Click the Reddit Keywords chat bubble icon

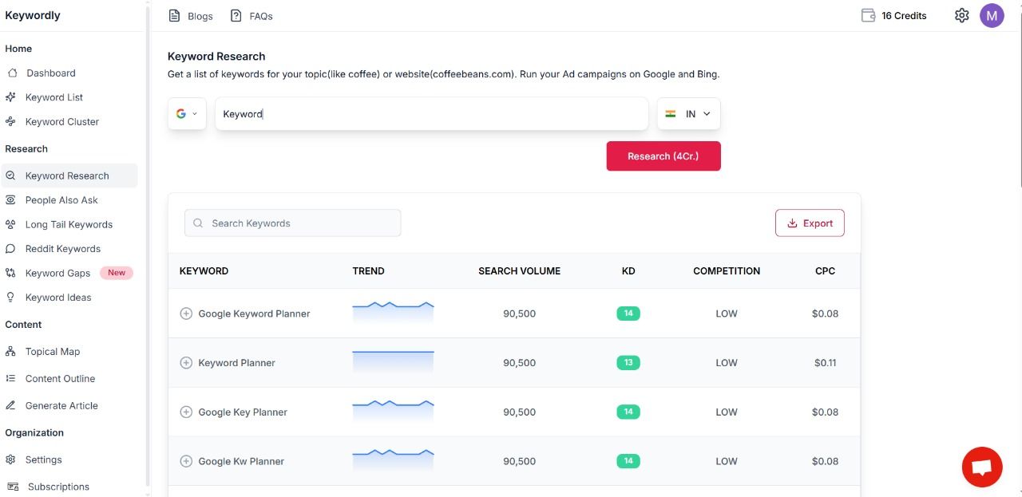point(10,249)
